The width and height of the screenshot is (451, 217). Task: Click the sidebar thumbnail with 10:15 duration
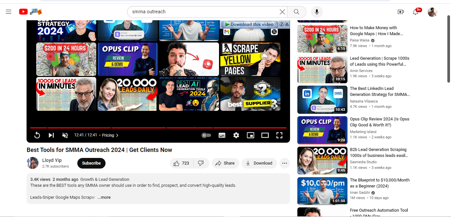pyautogui.click(x=322, y=69)
